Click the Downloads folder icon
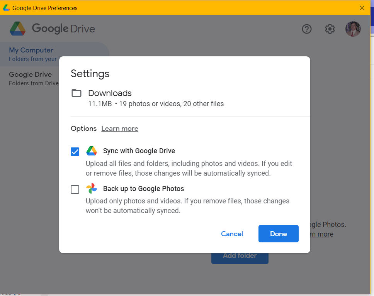This screenshot has width=374, height=296. pos(76,93)
